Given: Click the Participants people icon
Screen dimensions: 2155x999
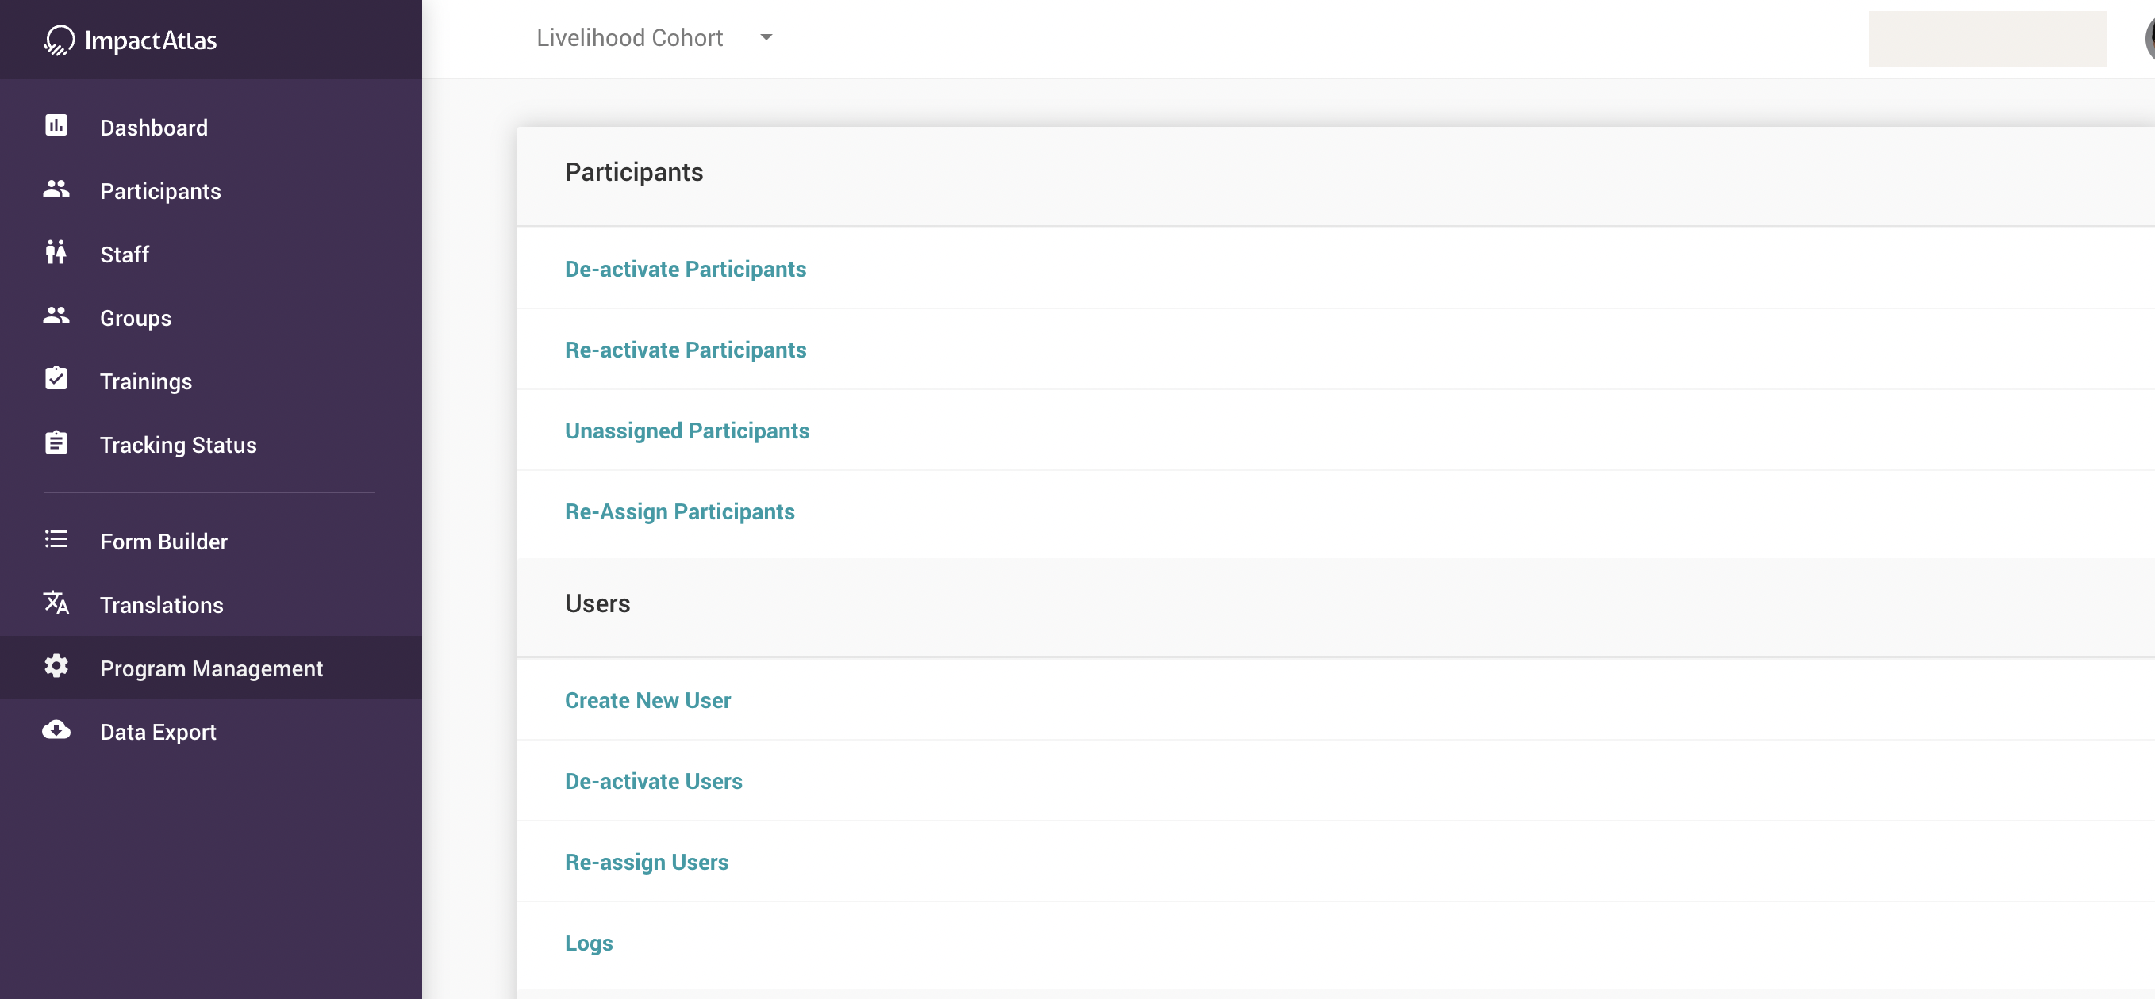Looking at the screenshot, I should (x=56, y=189).
